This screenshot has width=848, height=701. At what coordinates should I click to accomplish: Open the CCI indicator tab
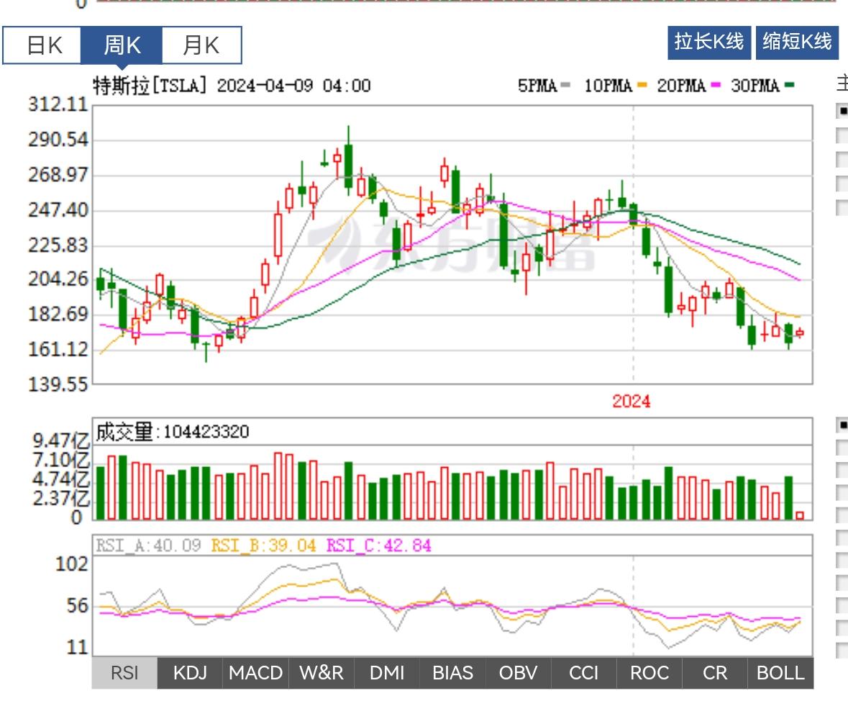click(583, 673)
